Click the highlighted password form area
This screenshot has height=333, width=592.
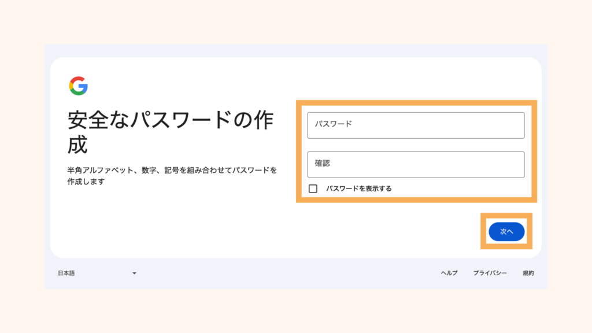tap(417, 150)
